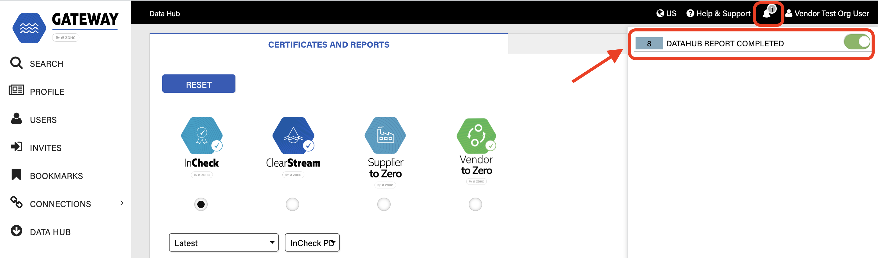This screenshot has width=878, height=258.
Task: Click the Bookmarks ribbon icon
Action: click(x=16, y=174)
